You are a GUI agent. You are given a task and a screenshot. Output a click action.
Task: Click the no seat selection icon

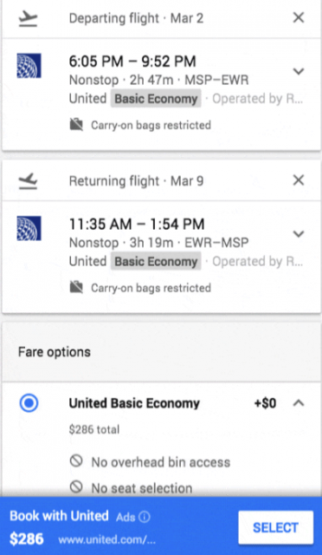pos(76,487)
